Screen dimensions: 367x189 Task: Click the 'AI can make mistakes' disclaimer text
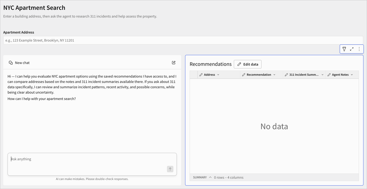[92, 179]
